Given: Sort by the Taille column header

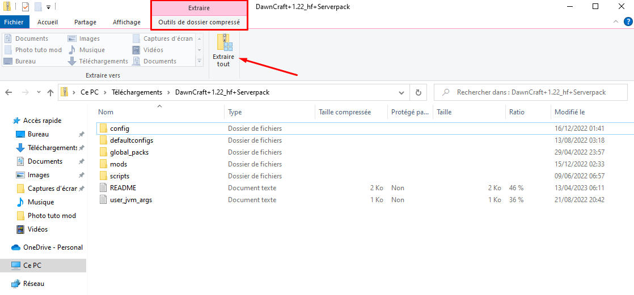Looking at the screenshot, I should coord(469,112).
